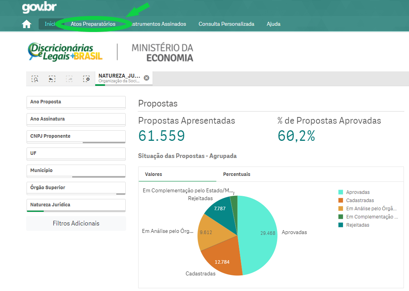Click the home icon in navigation bar
Viewport: 409px width, 291px height.
(27, 24)
